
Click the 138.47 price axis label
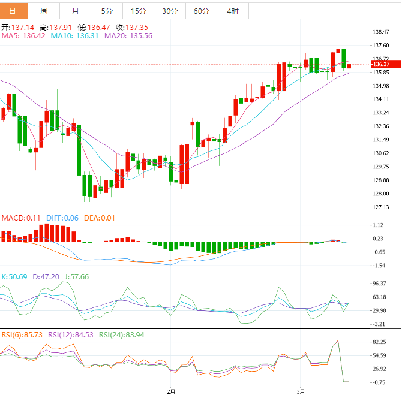381,32
